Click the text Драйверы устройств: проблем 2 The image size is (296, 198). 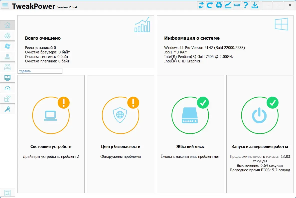[51, 157]
